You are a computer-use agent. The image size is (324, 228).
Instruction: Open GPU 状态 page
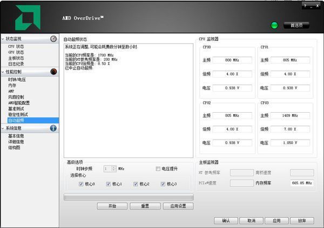(16, 52)
